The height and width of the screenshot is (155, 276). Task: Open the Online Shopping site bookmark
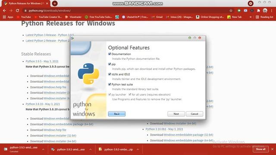210,17
